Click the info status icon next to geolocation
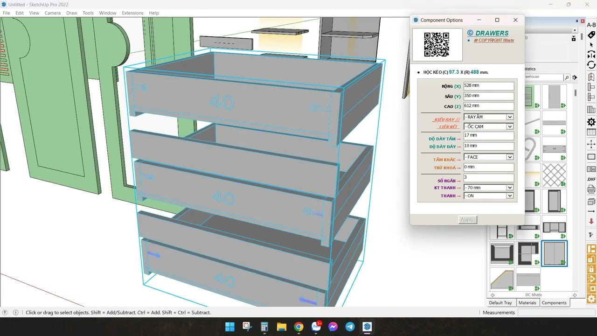 coord(15,313)
